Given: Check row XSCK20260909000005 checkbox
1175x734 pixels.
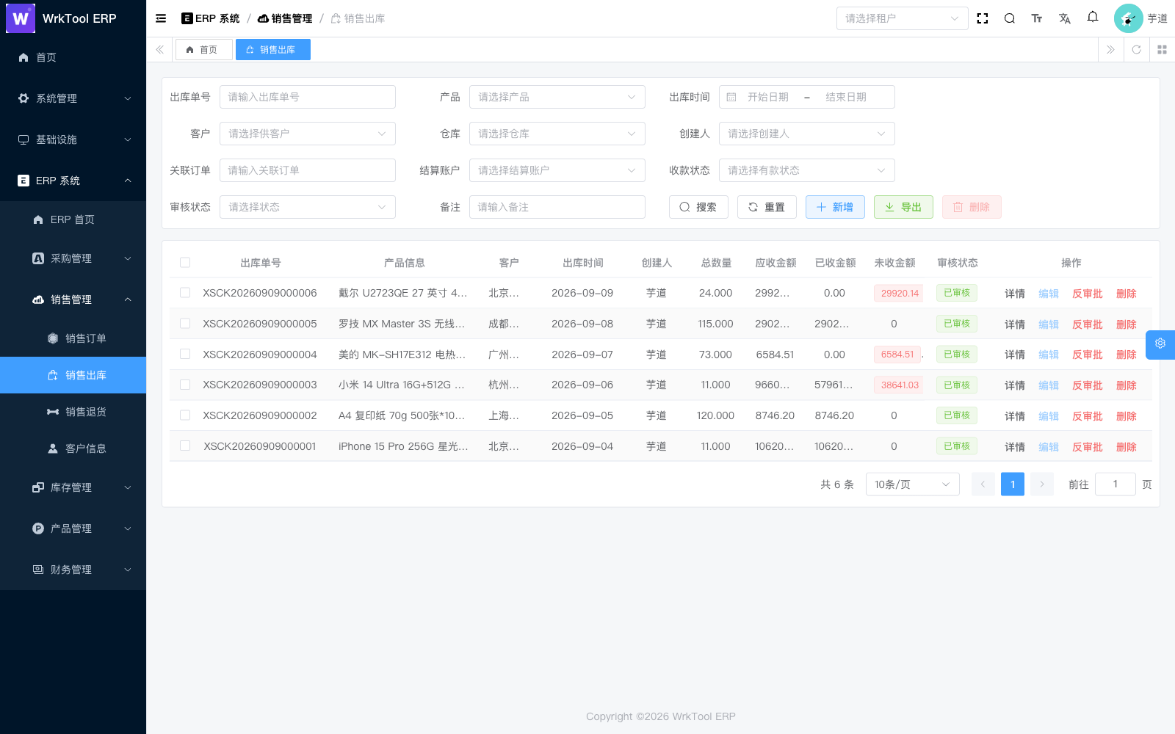Looking at the screenshot, I should [x=185, y=324].
